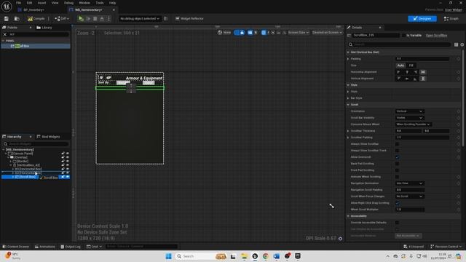
Task: Open the play options three-dot menu
Action: [x=108, y=19]
